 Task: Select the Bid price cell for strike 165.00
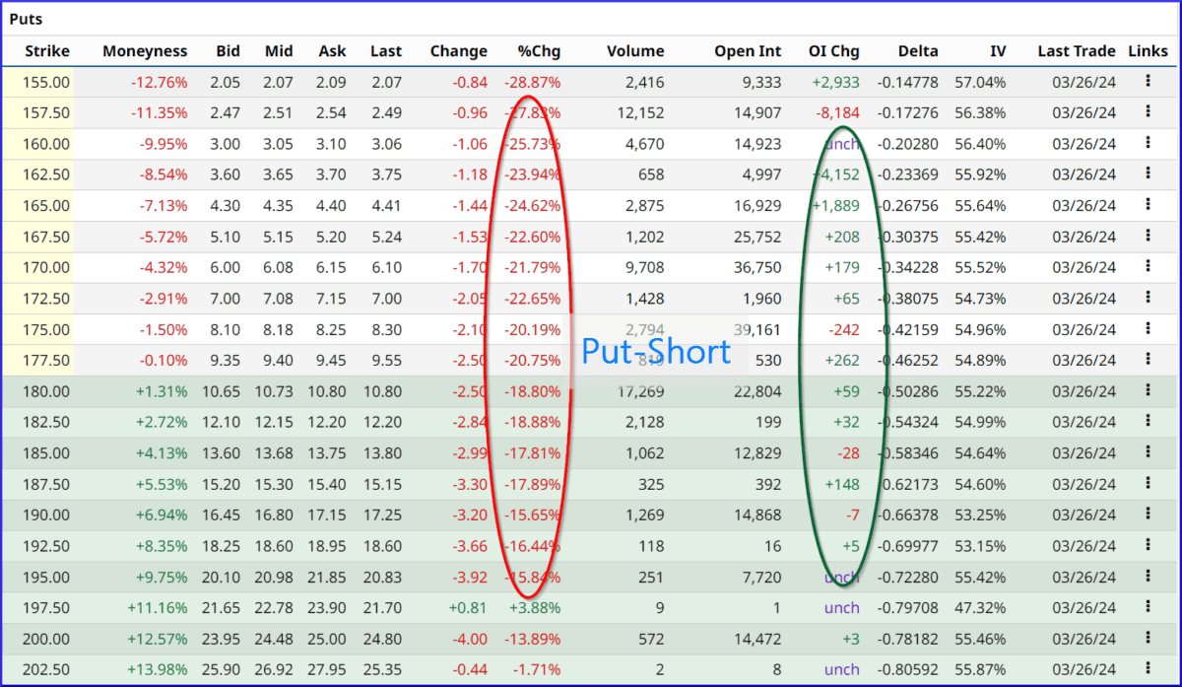click(226, 205)
